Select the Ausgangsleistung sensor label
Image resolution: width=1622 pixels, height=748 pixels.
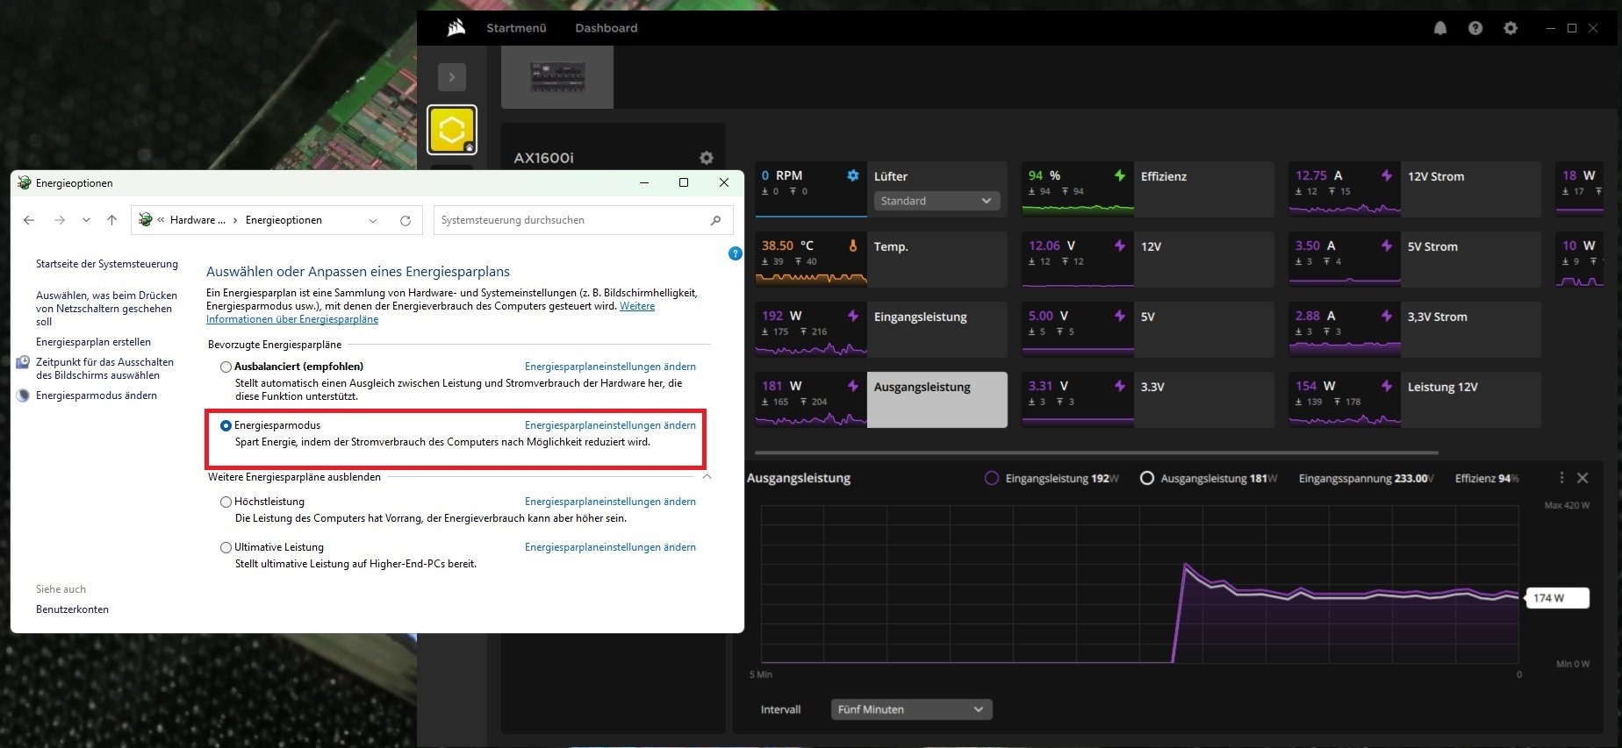point(922,387)
